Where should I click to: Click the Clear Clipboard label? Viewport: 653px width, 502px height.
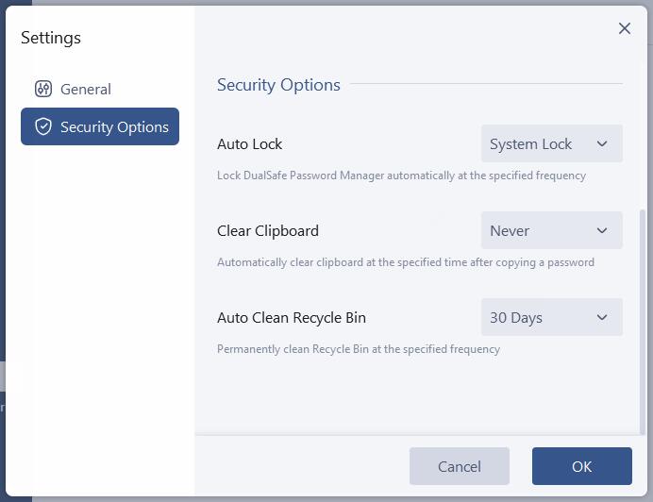(268, 231)
